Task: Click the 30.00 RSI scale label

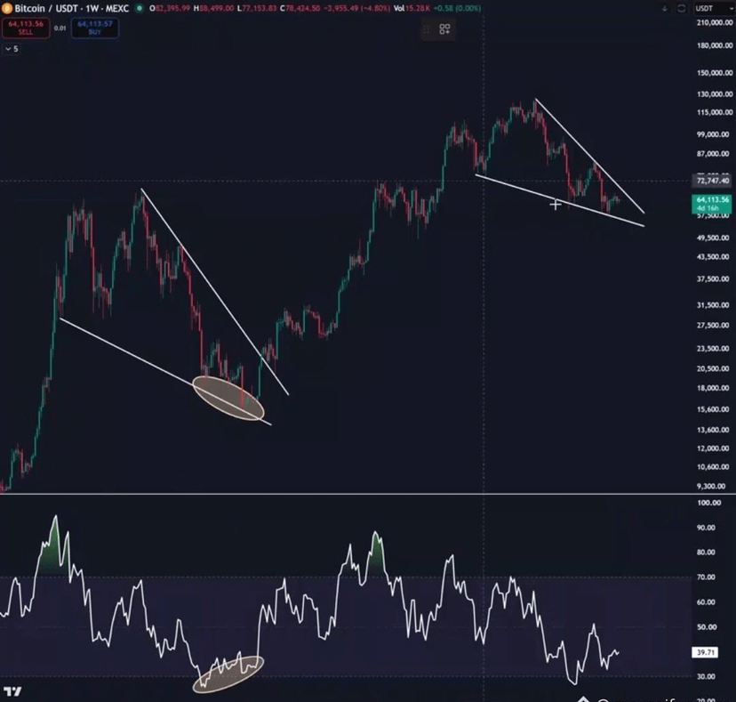Action: [706, 676]
